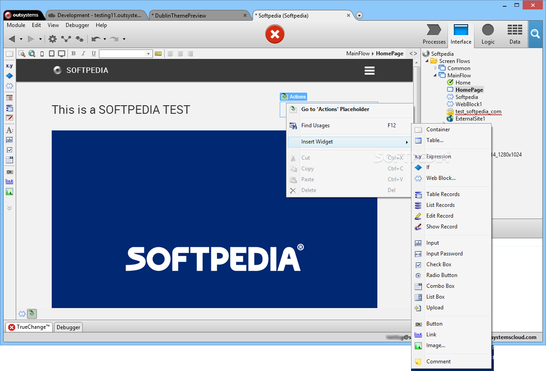Open the Debugger menu
The image size is (546, 371).
point(77,25)
